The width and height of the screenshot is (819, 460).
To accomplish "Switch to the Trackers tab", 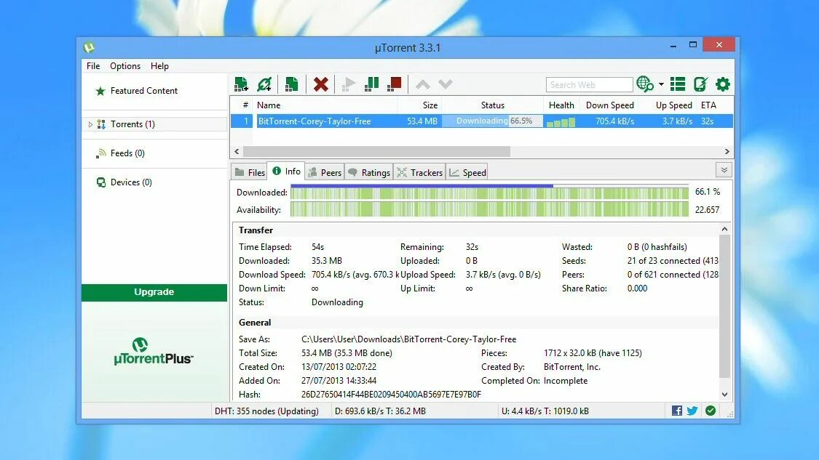I will pos(419,173).
